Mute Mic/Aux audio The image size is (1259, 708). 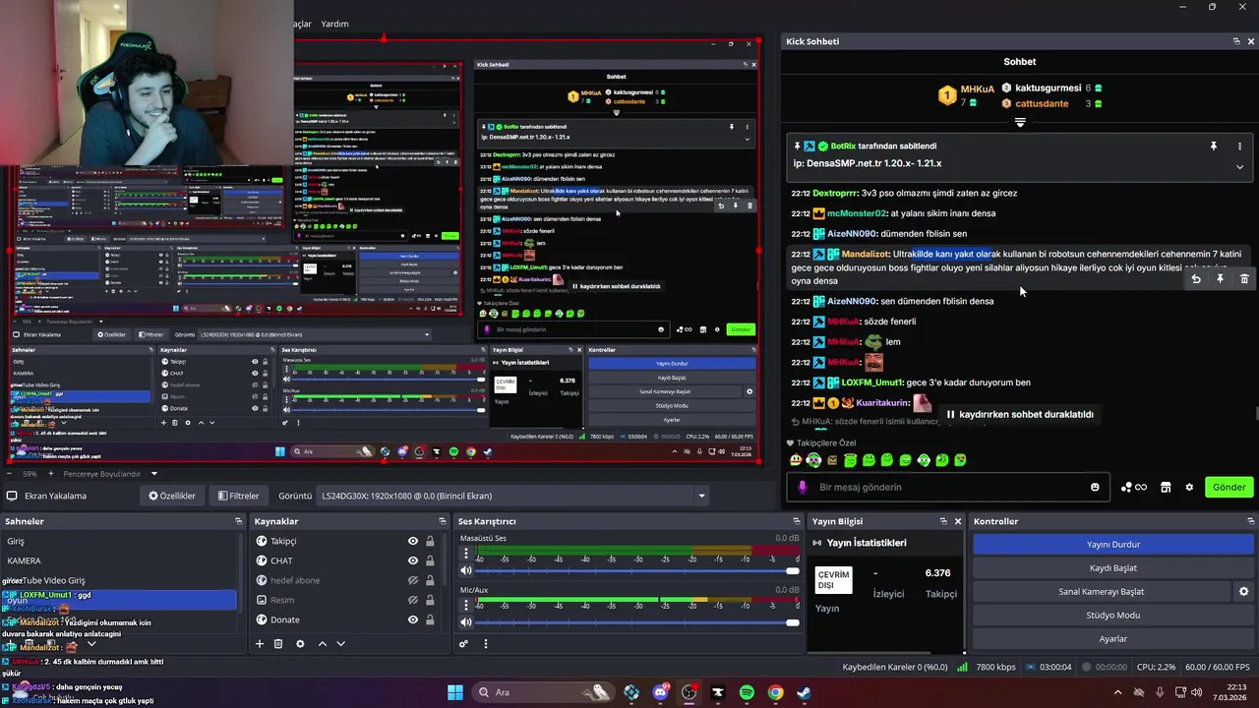tap(466, 622)
